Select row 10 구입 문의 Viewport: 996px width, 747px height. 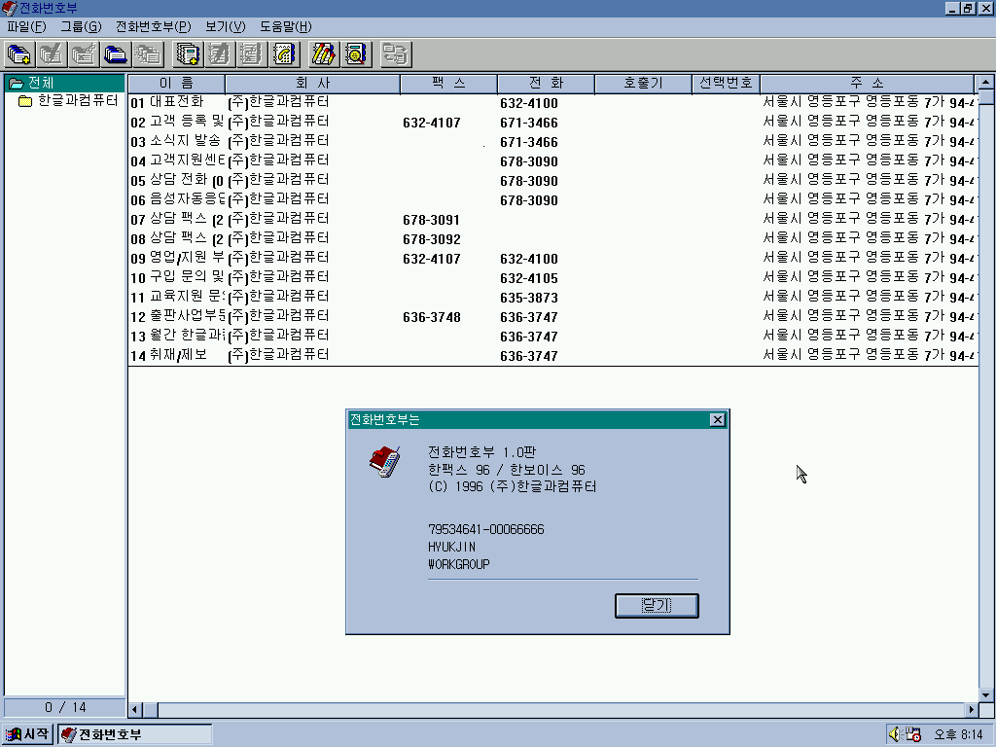(x=552, y=277)
